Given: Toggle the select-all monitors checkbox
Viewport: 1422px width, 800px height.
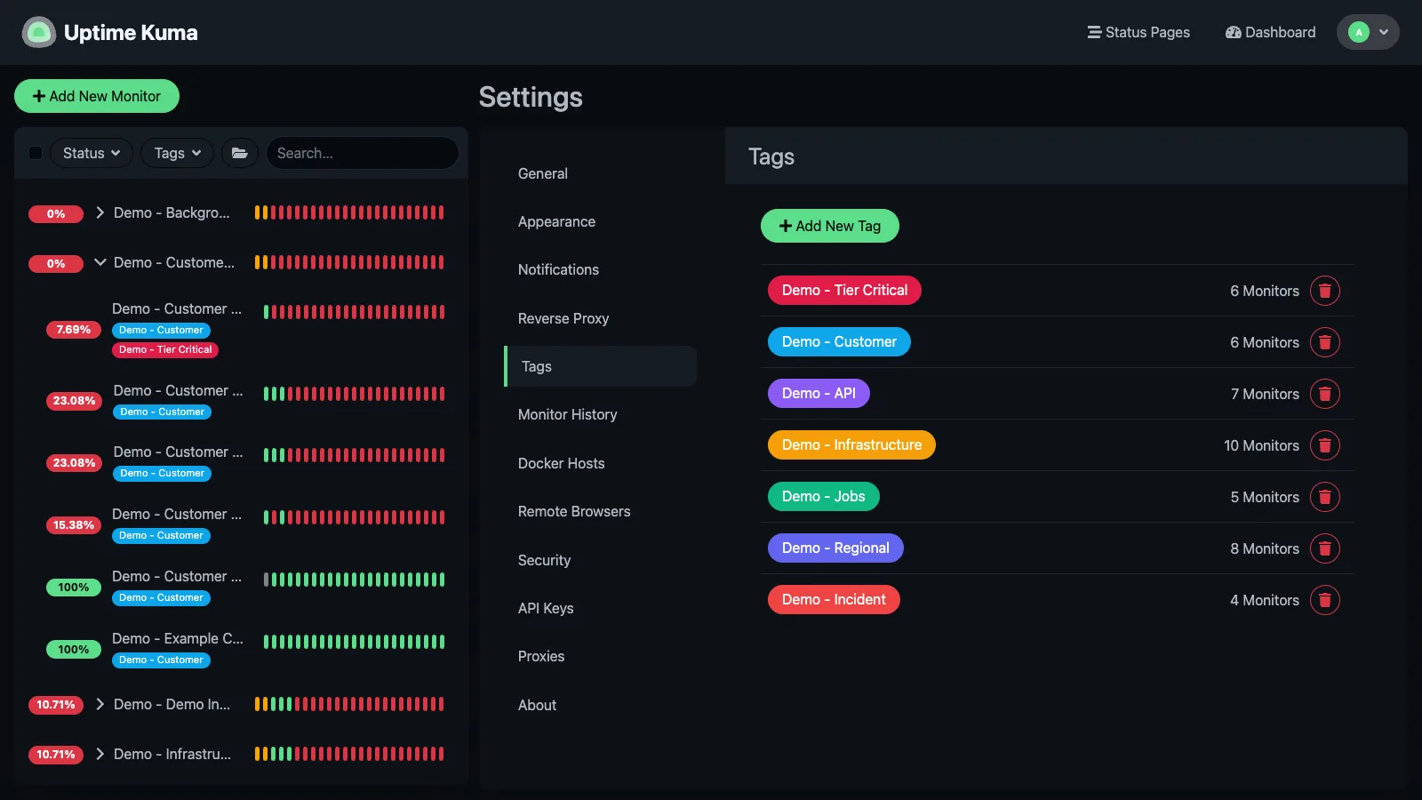Looking at the screenshot, I should (36, 153).
